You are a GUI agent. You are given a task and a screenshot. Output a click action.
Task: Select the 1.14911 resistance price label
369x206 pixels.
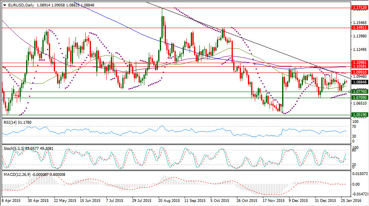[x=359, y=28]
